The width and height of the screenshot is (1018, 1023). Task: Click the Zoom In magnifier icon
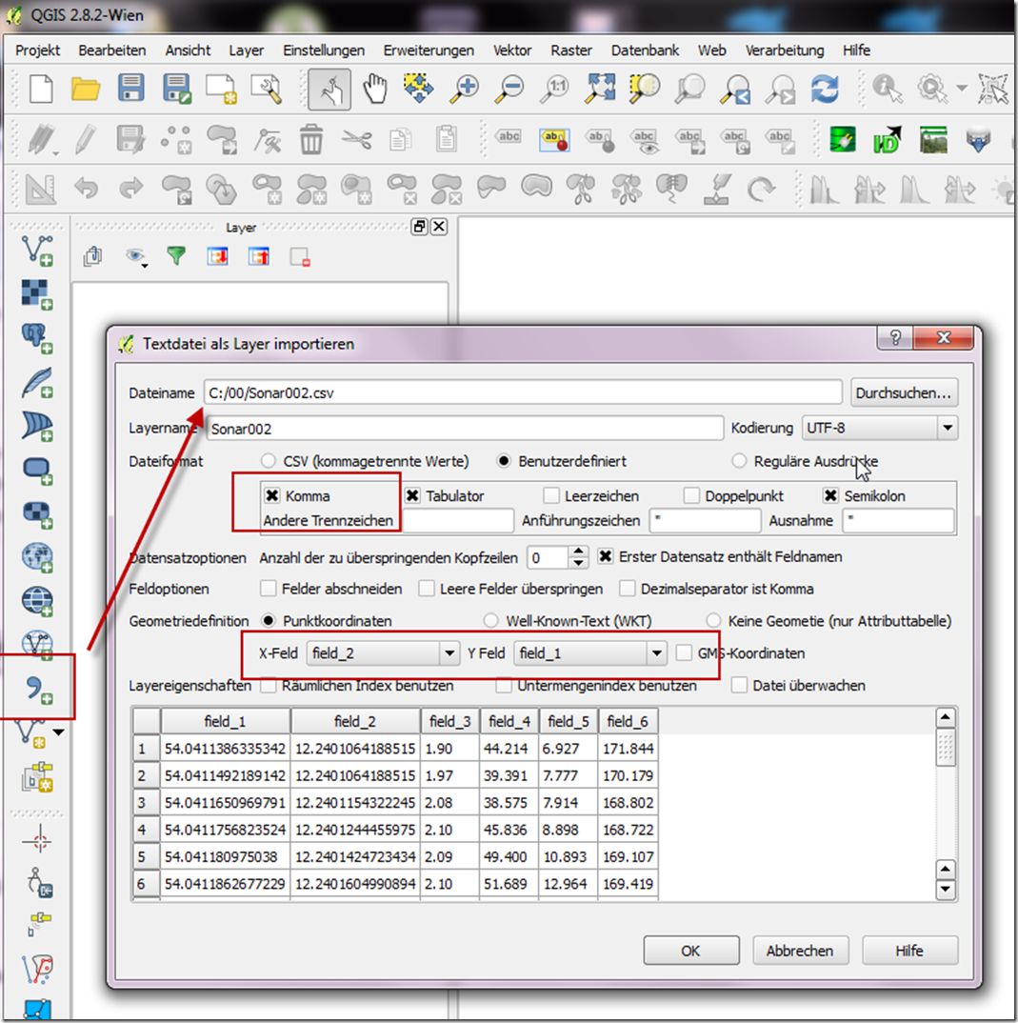pos(465,90)
